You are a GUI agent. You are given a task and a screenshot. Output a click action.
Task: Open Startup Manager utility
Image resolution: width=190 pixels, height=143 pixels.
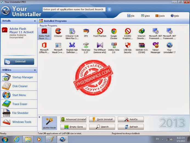pos(19,77)
